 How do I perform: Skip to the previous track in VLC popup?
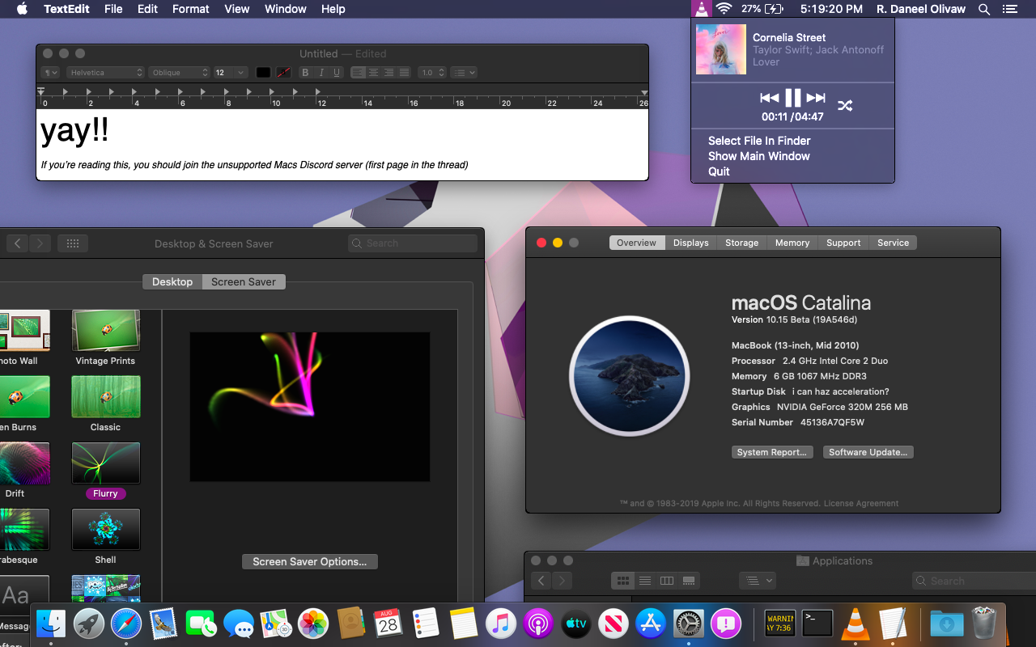point(769,98)
